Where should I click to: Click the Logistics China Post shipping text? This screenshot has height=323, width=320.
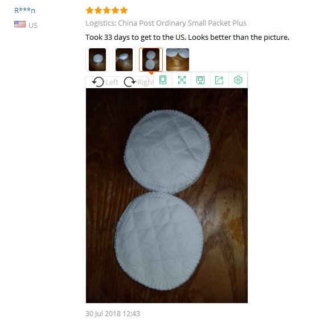pyautogui.click(x=166, y=23)
